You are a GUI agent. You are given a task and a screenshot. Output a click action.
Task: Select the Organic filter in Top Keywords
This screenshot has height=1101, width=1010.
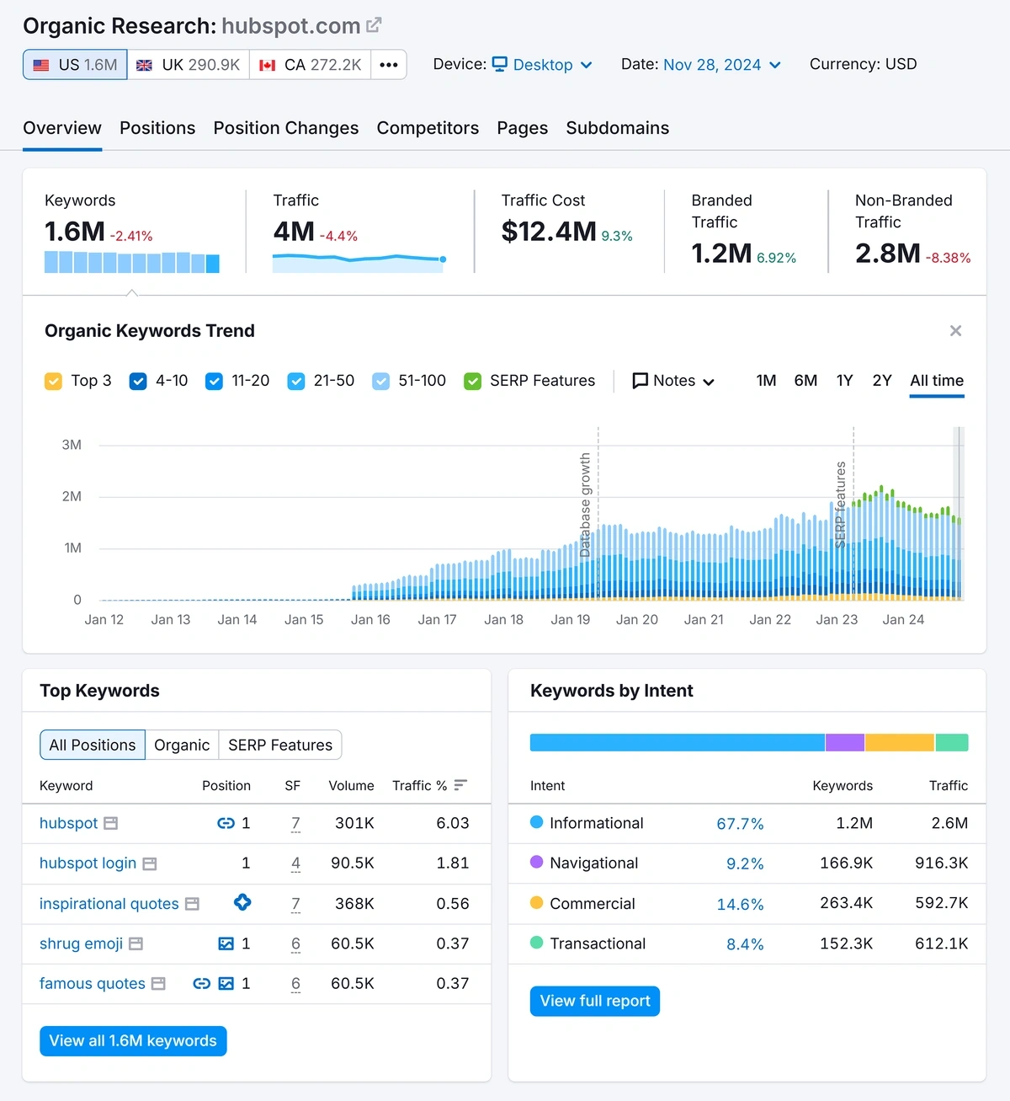point(182,745)
